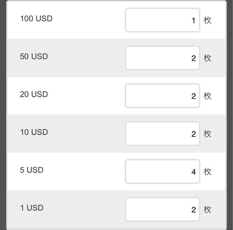Click the 10 USD quantity input field

coord(162,134)
